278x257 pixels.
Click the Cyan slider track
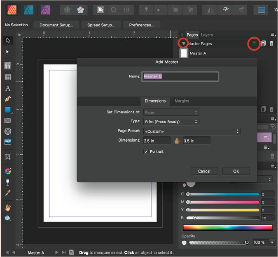[x=224, y=194]
